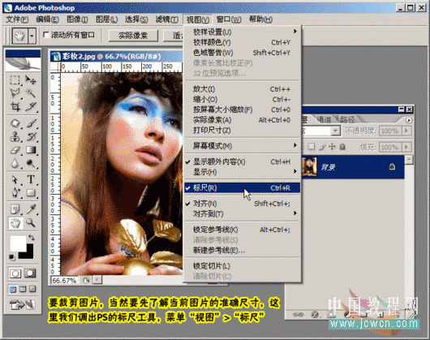430x340 pixels.
Task: Choose Zoom In menu entry
Action: (243, 89)
